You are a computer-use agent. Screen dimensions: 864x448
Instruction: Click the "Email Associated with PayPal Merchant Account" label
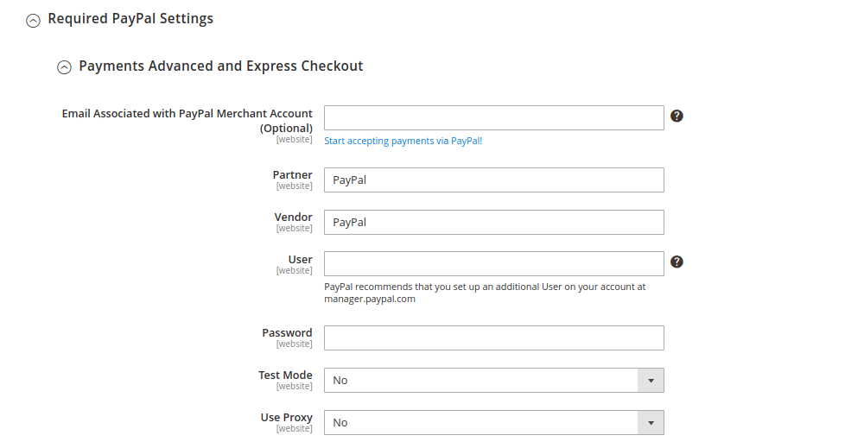(187, 114)
